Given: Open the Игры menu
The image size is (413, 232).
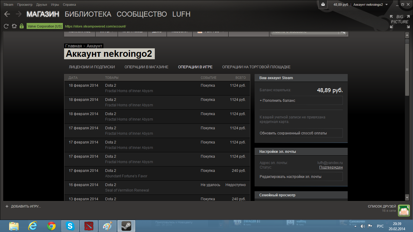Looking at the screenshot, I should (55, 5).
